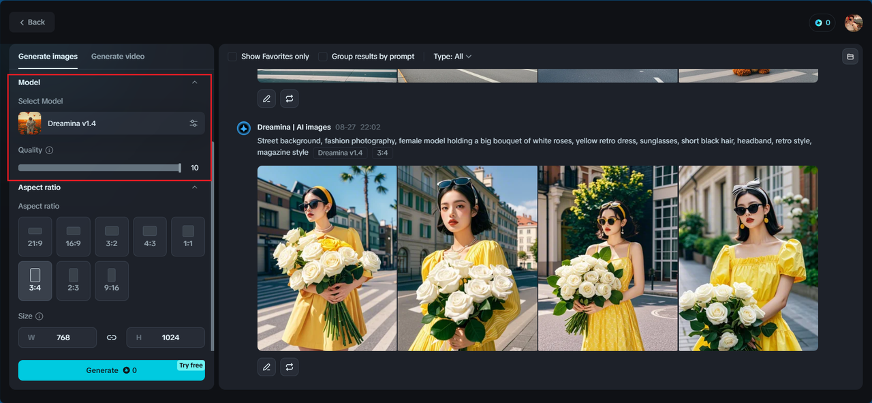Click the Size info icon
The image size is (872, 403).
click(40, 316)
